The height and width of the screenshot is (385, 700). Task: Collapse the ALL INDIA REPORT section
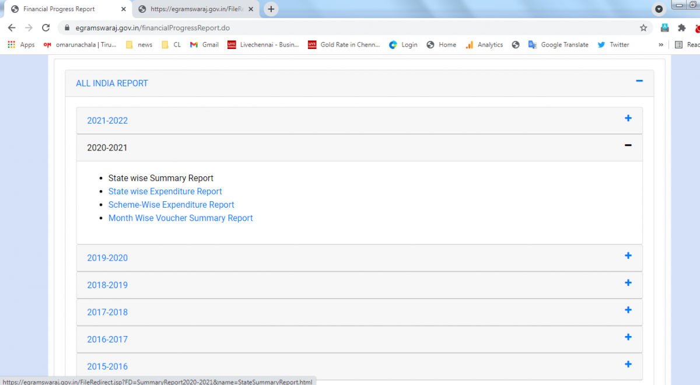click(x=639, y=81)
